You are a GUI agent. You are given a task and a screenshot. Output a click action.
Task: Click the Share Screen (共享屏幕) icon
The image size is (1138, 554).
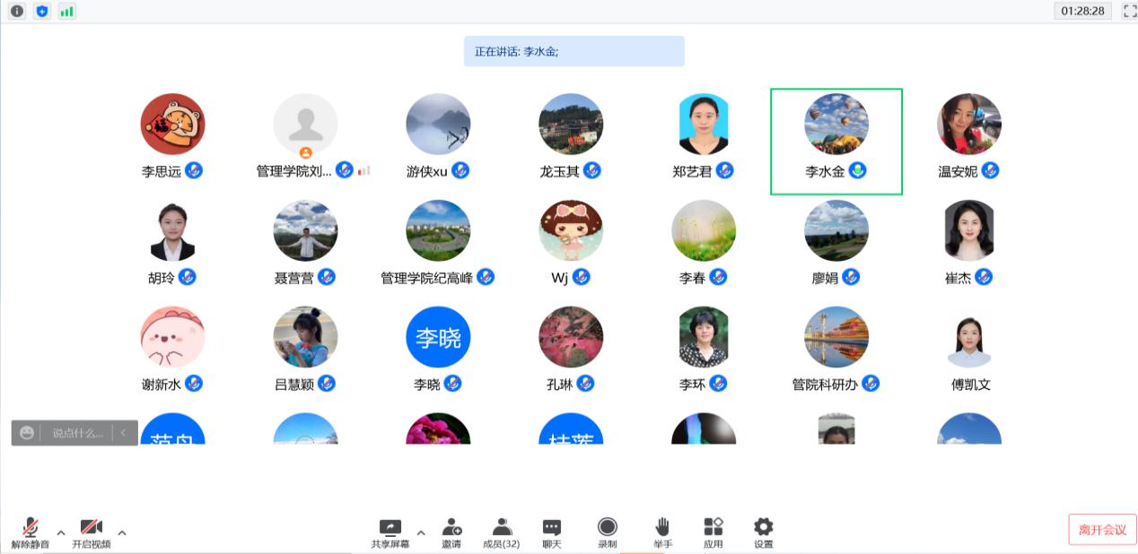pyautogui.click(x=390, y=527)
